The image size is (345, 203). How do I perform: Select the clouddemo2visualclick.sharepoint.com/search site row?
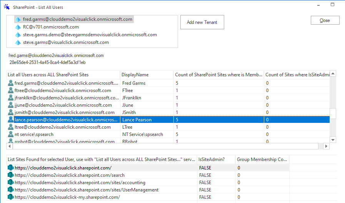coord(69,175)
